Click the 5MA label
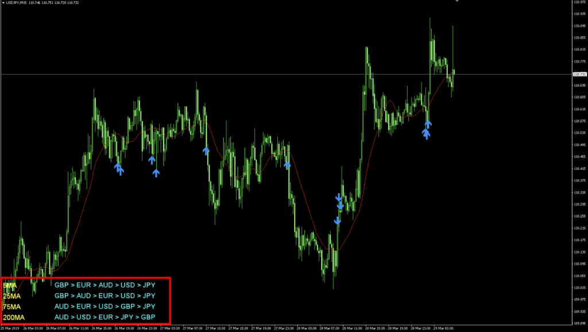The image size is (588, 332). 10,285
